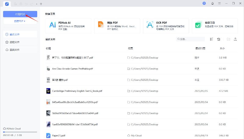Open the file ending in 90了.pdf
Image resolution: width=244 pixels, height=139 pixels.
[73, 58]
